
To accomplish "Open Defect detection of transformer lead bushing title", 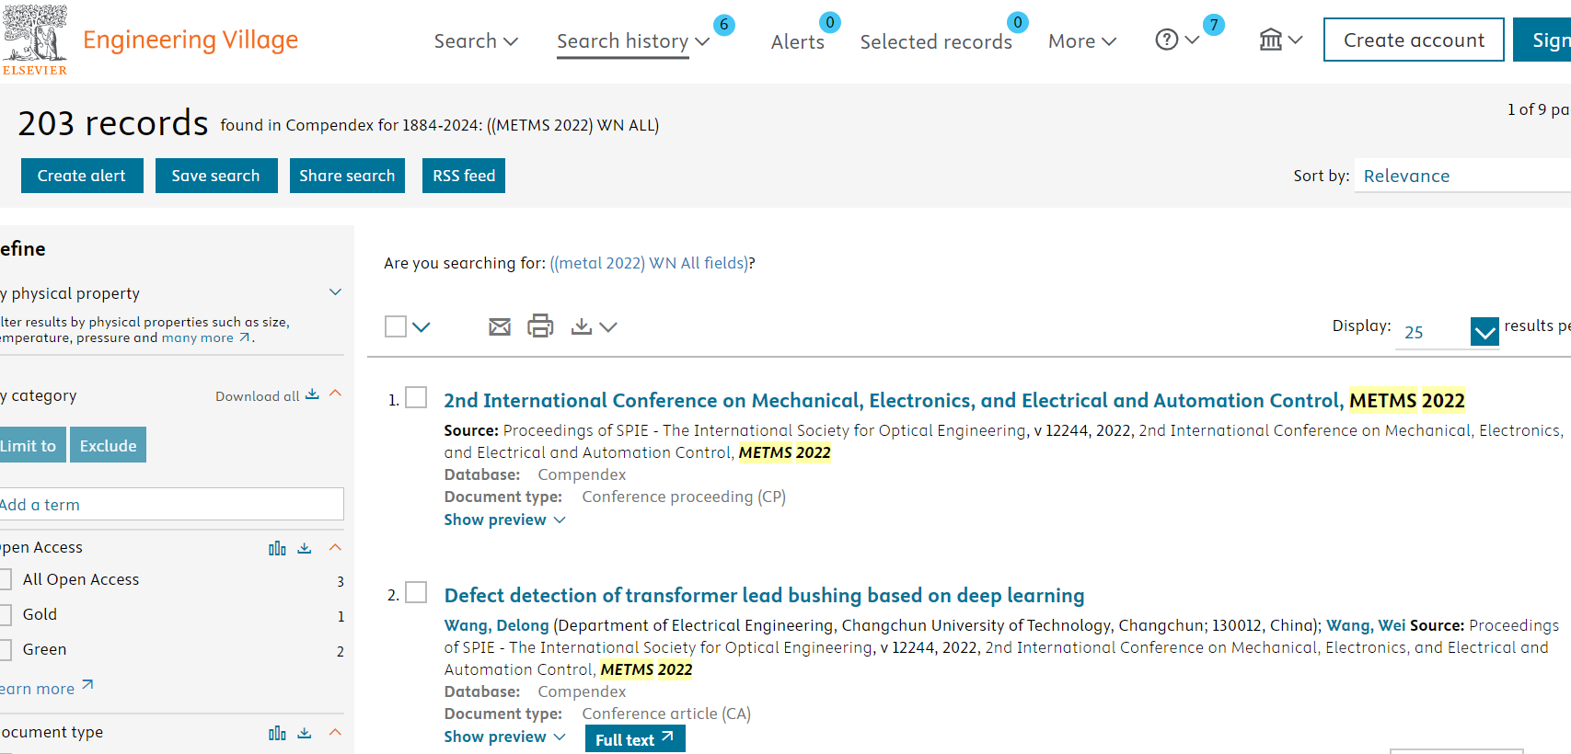I will click(x=764, y=595).
